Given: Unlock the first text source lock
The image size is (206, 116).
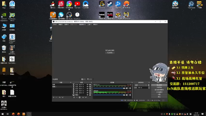Looking at the screenshot, I should coord(90,85).
